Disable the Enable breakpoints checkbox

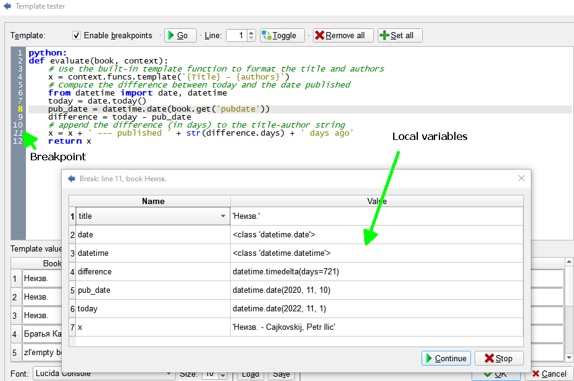[x=77, y=36]
